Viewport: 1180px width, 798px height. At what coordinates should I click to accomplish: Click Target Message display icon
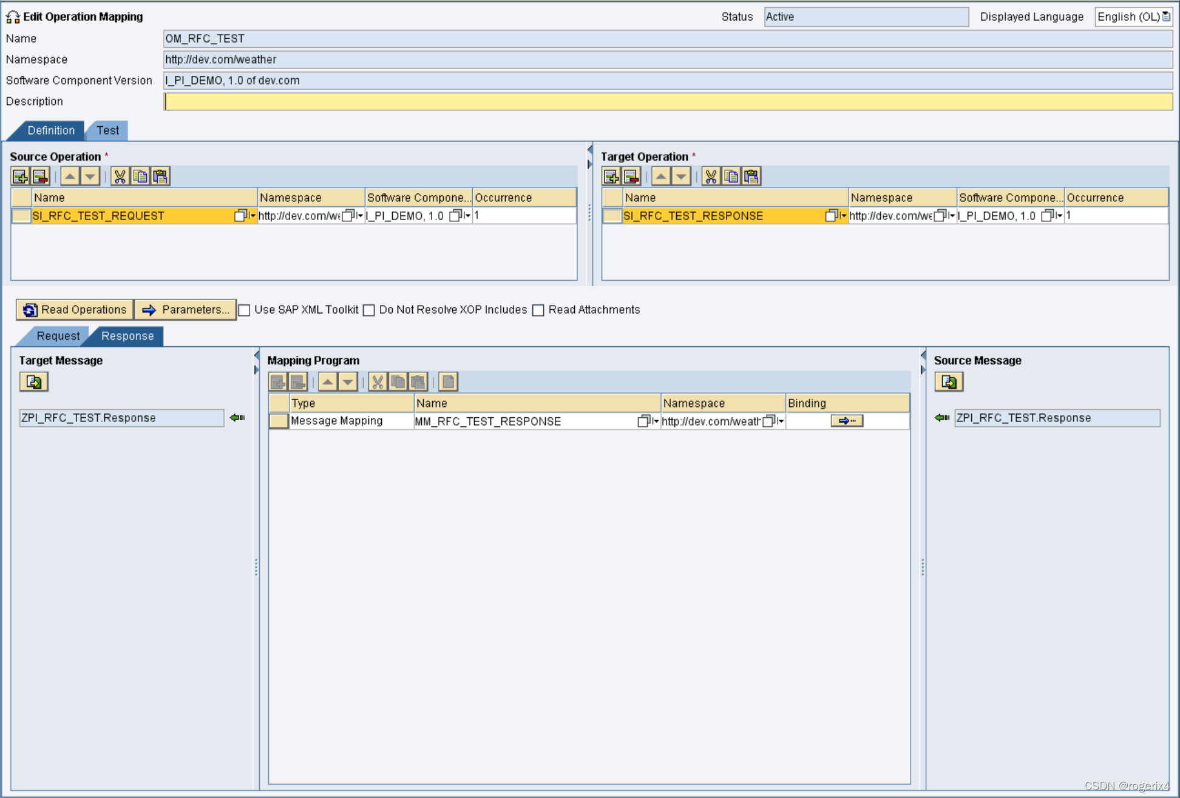34,382
